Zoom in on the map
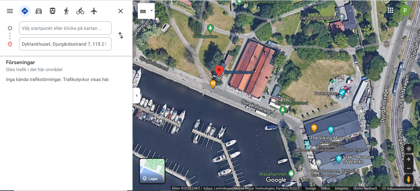This screenshot has height=191, width=420. (409, 159)
